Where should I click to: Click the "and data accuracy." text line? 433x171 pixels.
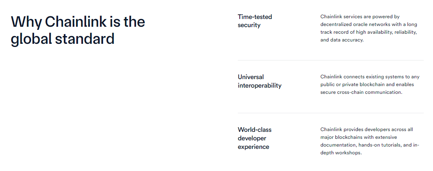coord(342,40)
